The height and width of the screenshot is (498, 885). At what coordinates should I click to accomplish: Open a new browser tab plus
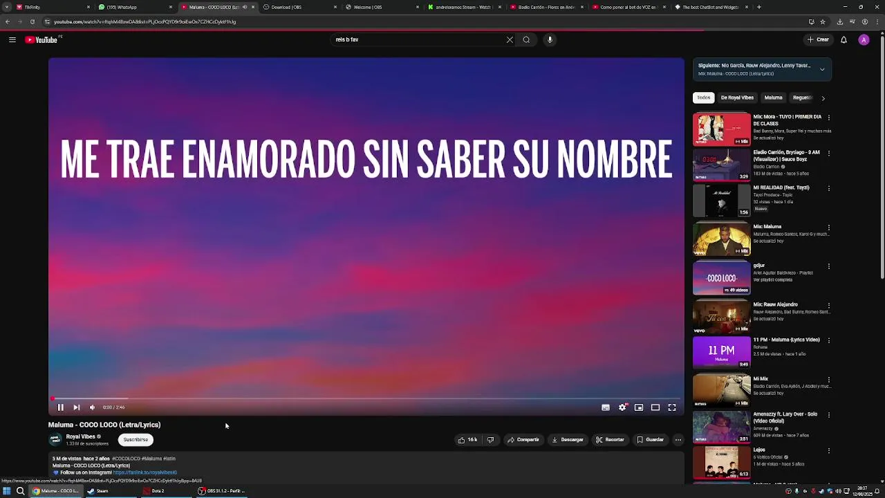tap(758, 7)
